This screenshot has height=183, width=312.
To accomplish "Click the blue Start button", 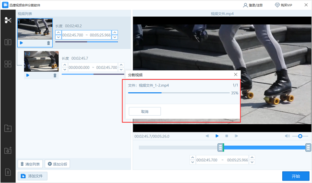I will point(296,176).
